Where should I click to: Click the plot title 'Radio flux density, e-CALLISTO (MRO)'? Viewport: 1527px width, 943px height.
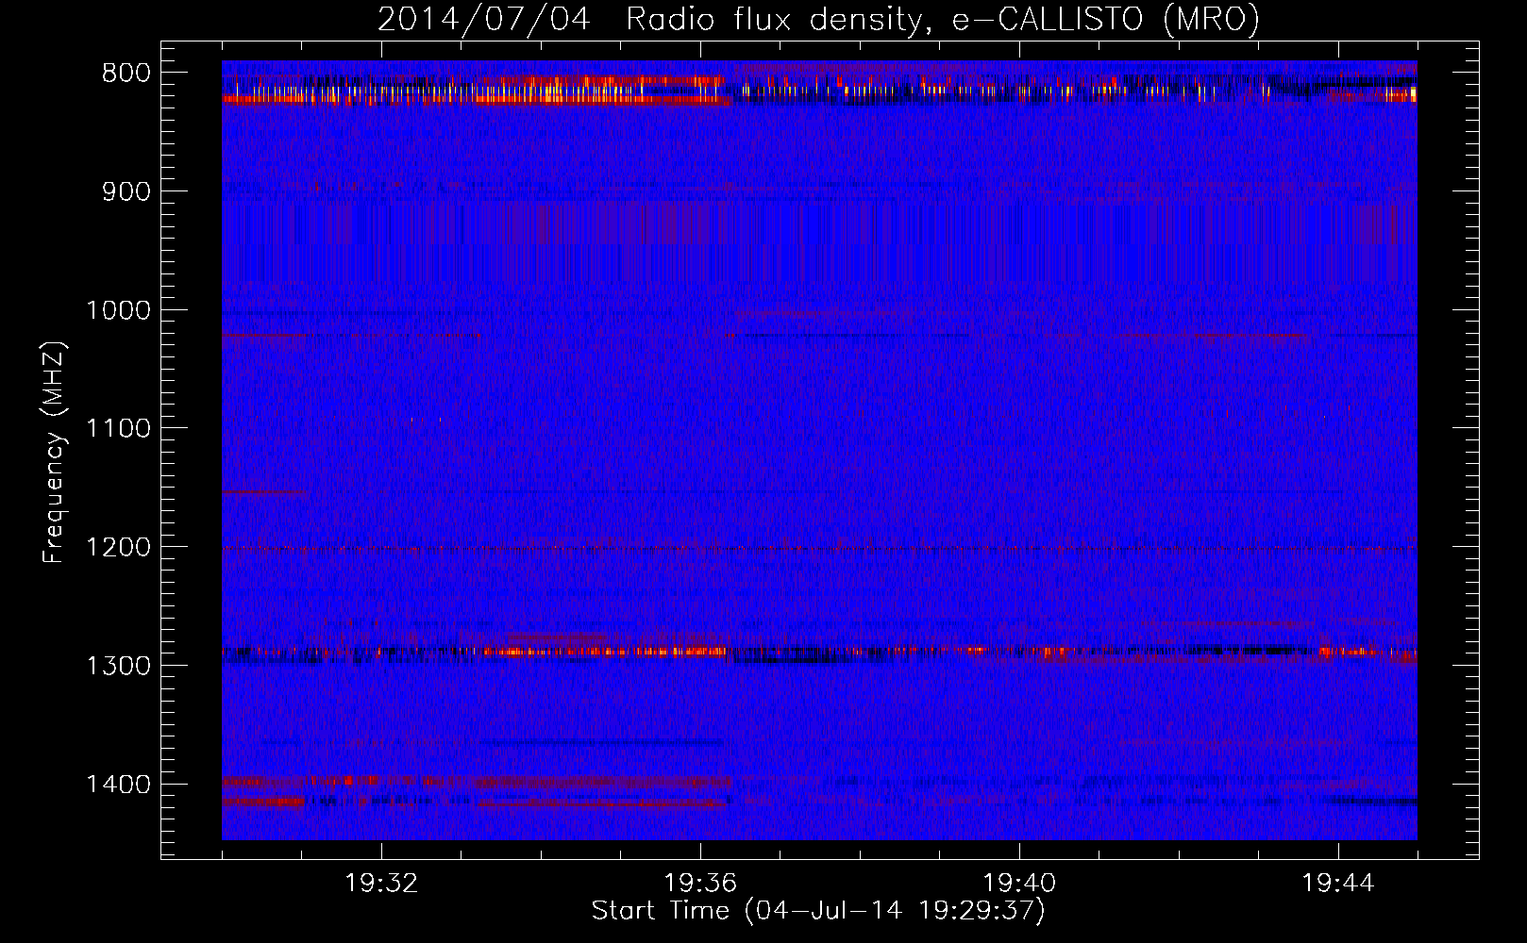point(942,19)
